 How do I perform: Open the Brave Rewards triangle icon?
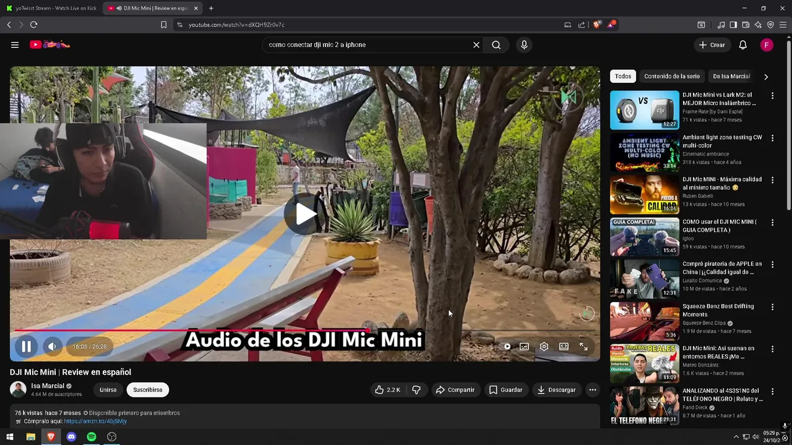pyautogui.click(x=611, y=25)
